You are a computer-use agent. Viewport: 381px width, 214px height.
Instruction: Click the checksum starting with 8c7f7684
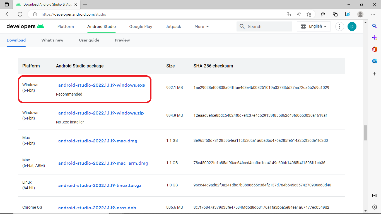(x=261, y=207)
